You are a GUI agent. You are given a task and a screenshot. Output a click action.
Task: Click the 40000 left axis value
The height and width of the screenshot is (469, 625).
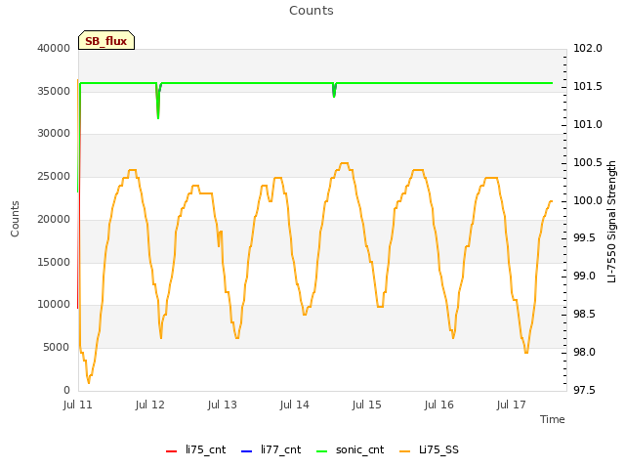[54, 48]
